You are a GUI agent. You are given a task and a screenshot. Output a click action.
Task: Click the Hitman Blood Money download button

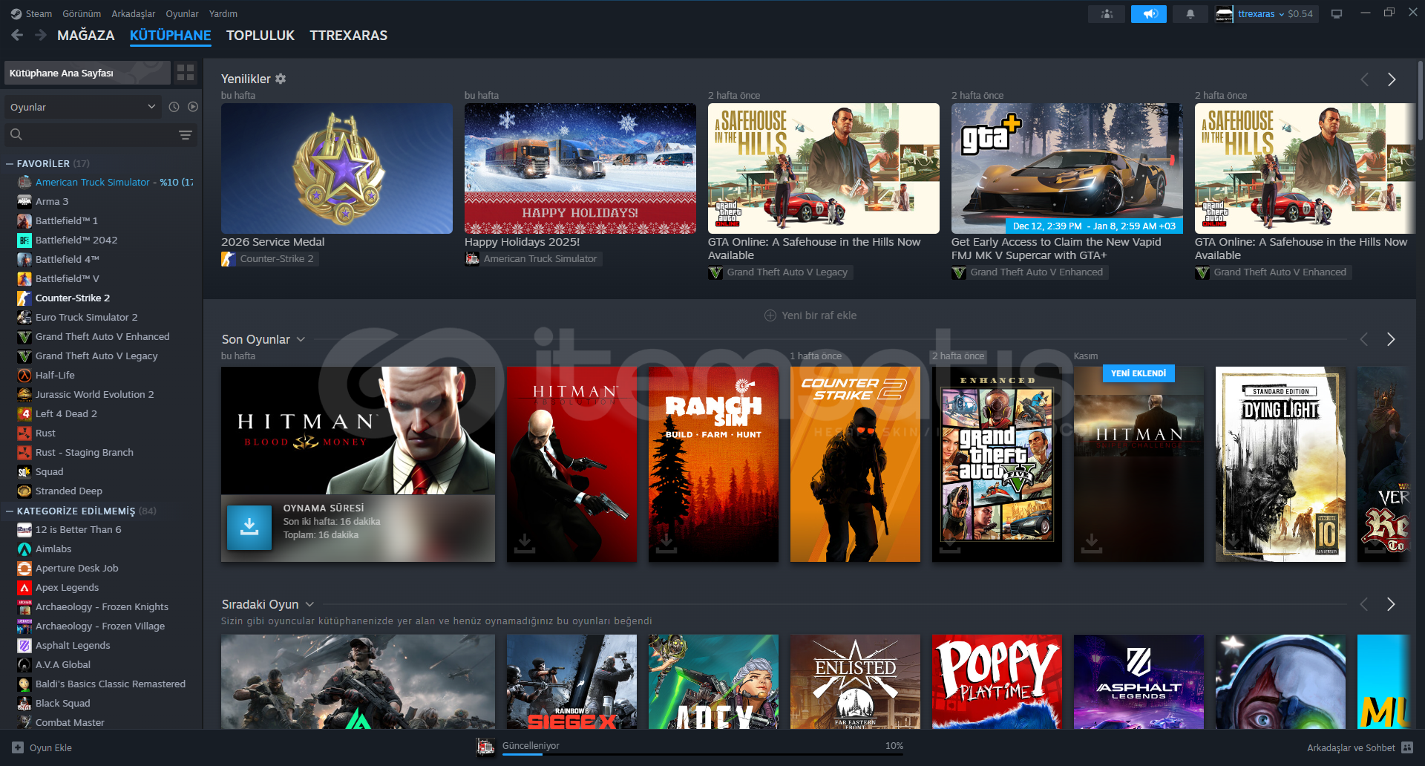[x=249, y=528]
